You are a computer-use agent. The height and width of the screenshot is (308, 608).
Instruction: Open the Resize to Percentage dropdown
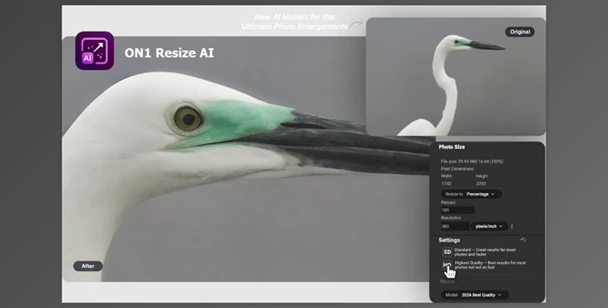[471, 194]
